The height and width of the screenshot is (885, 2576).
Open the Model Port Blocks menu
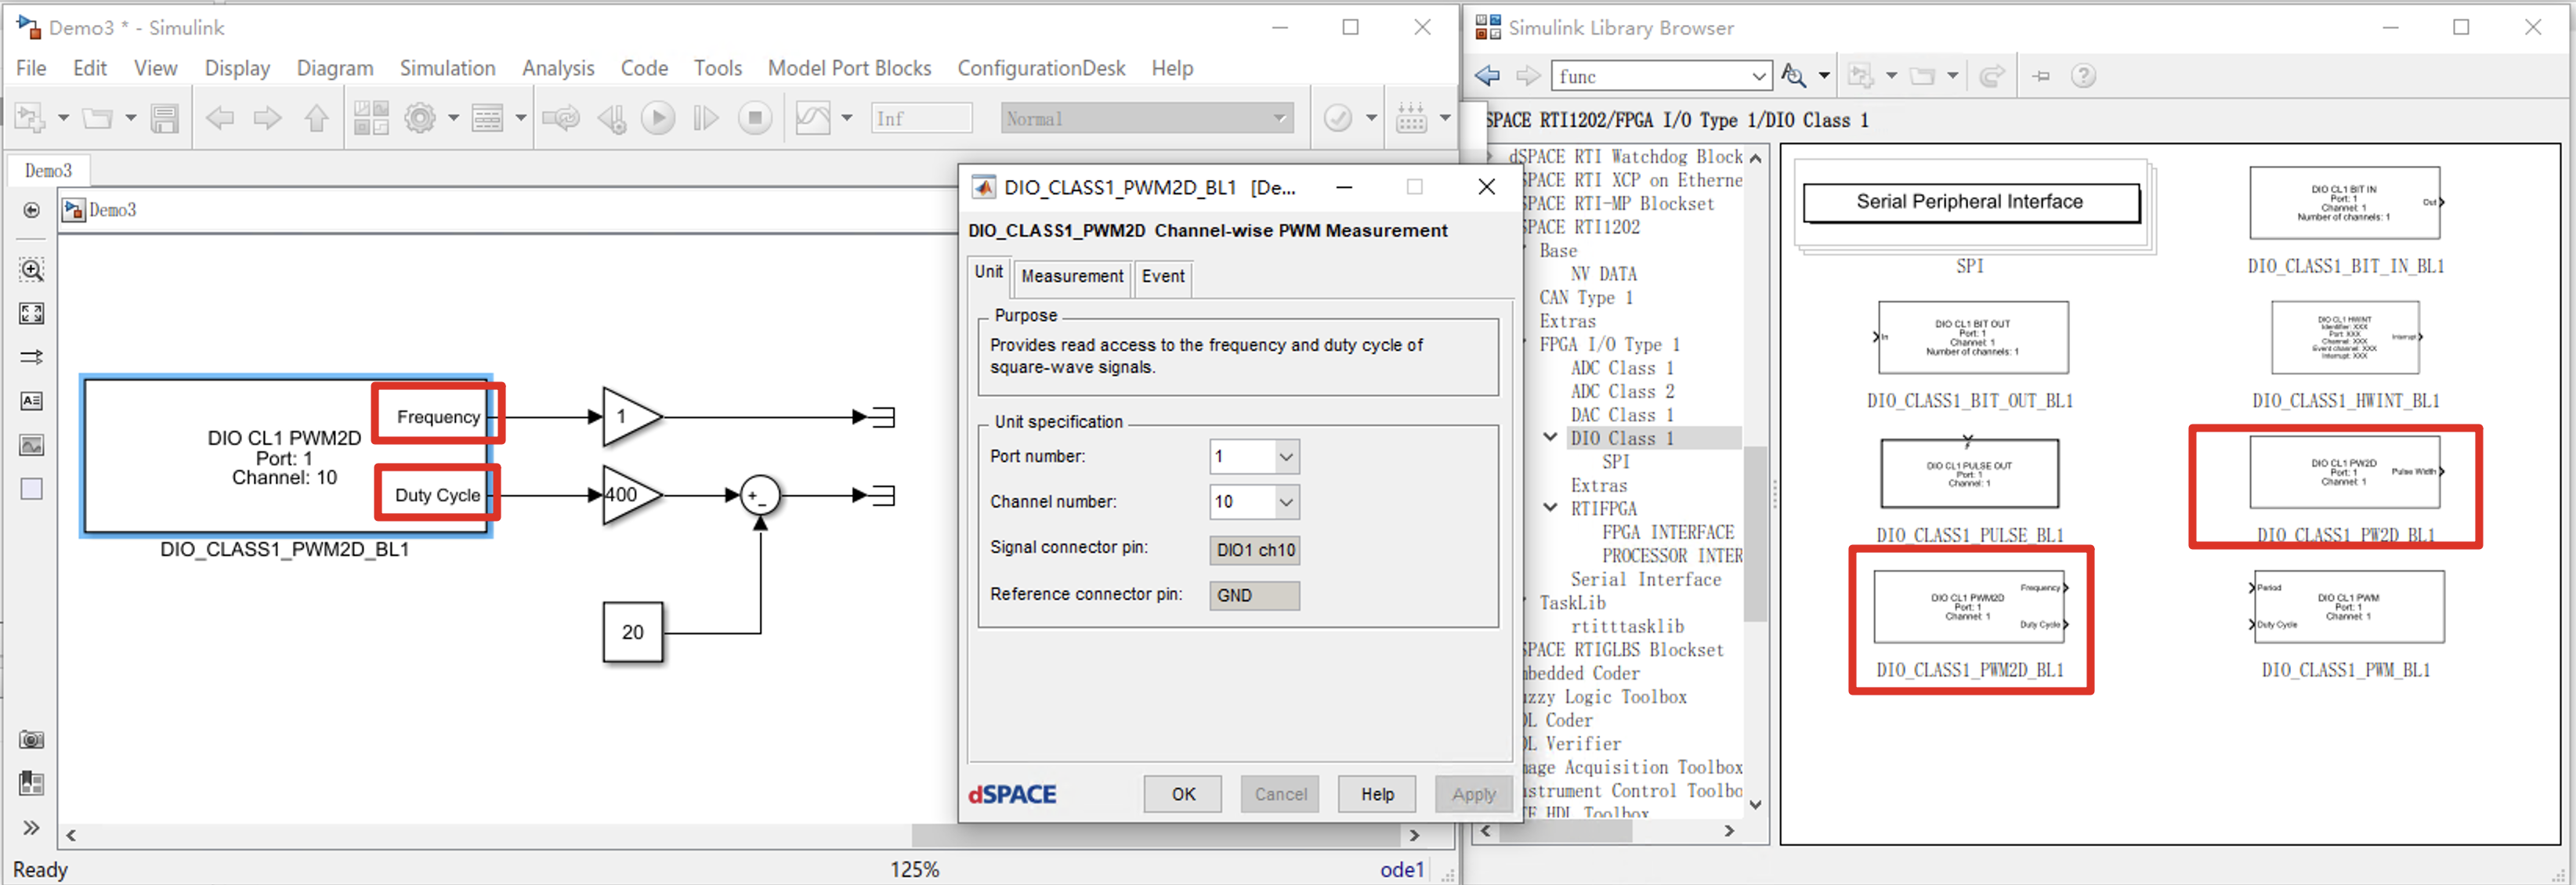[849, 68]
